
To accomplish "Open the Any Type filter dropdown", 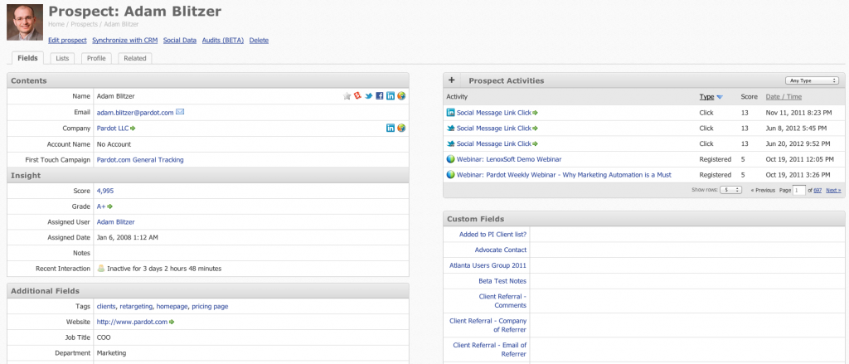I will [x=812, y=80].
